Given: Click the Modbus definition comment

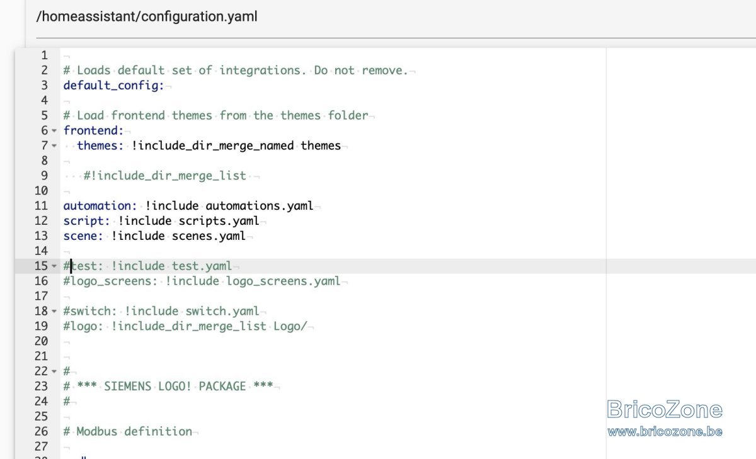Looking at the screenshot, I should tap(128, 431).
